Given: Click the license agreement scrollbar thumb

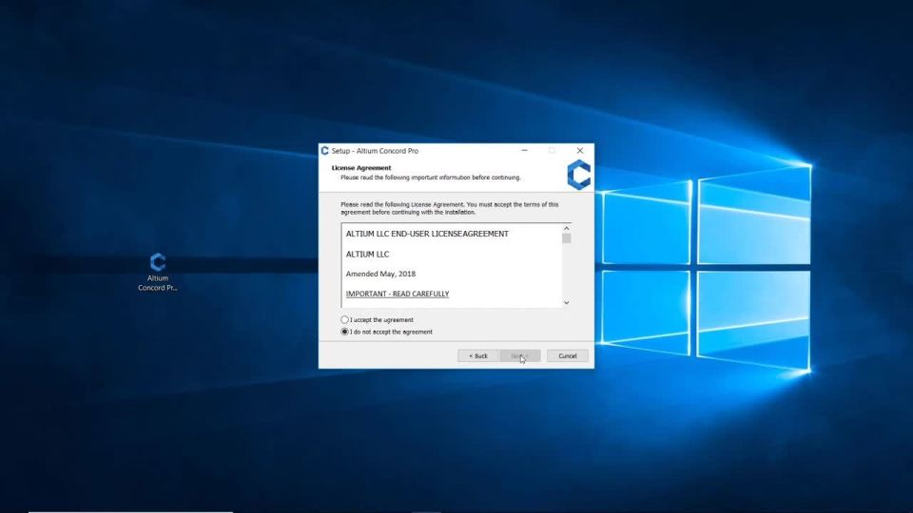Looking at the screenshot, I should [x=567, y=238].
